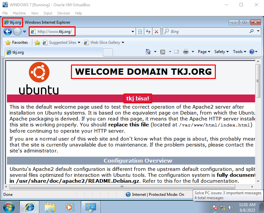Screen dimensions: 264x213
Task: Toggle Compatibility View icon
Action: [140, 32]
